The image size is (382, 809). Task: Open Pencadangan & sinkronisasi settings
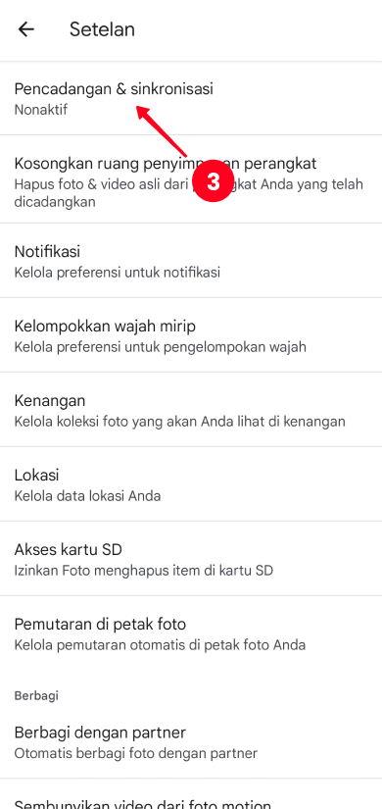point(191,98)
